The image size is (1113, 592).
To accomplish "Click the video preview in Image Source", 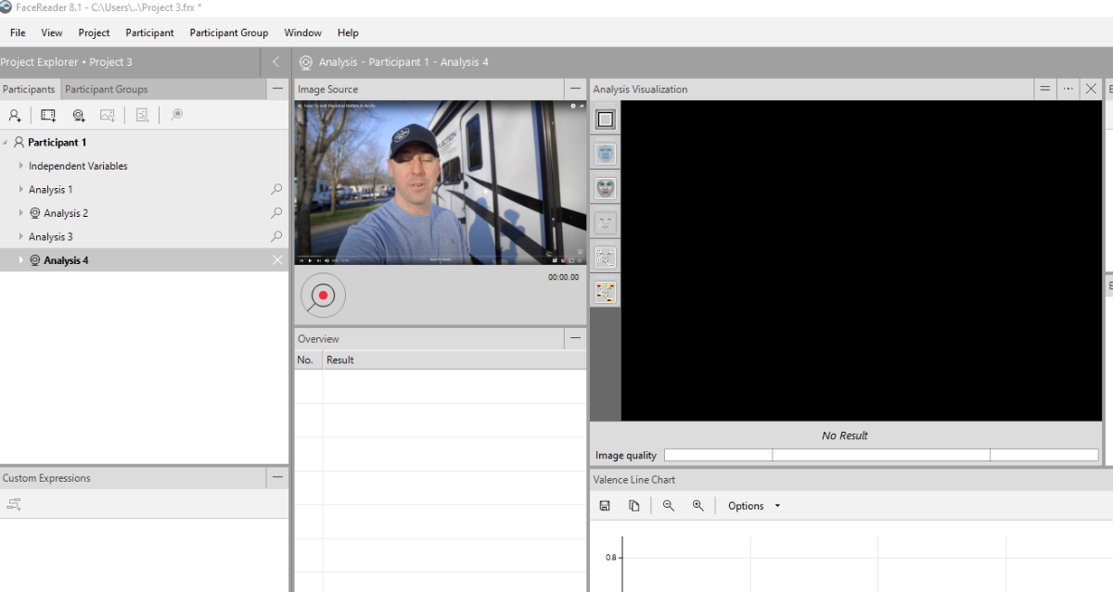I will click(x=441, y=183).
